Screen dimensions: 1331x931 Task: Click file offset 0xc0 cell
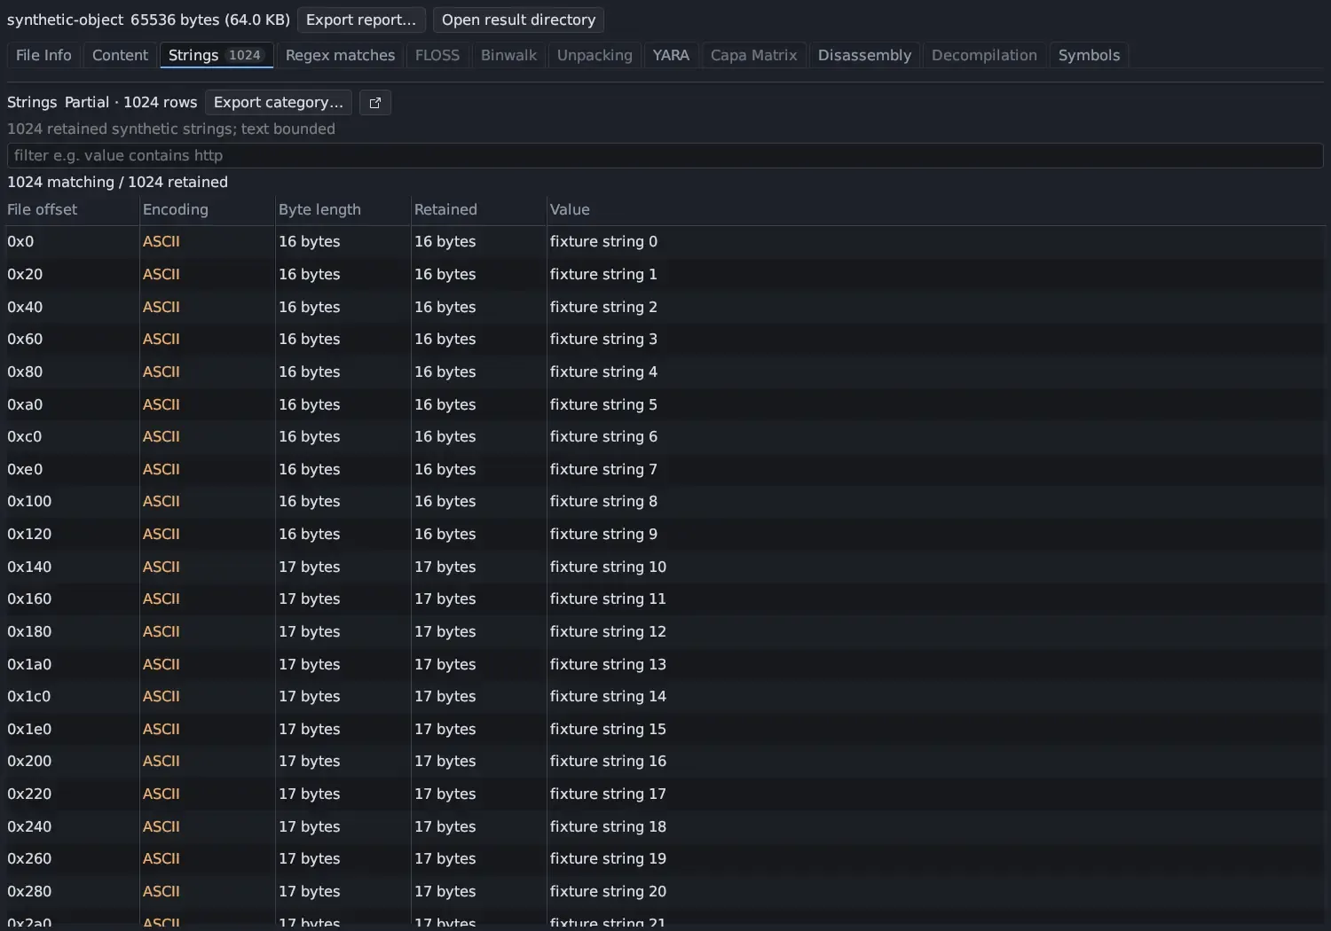pos(25,436)
